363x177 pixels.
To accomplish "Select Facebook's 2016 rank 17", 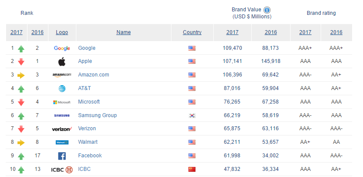I will [37, 156].
